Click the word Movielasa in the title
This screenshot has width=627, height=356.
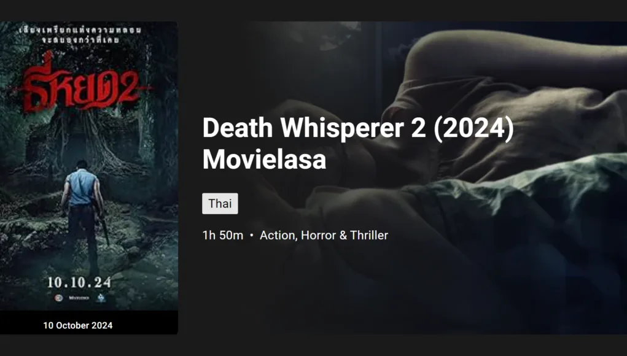pos(264,160)
